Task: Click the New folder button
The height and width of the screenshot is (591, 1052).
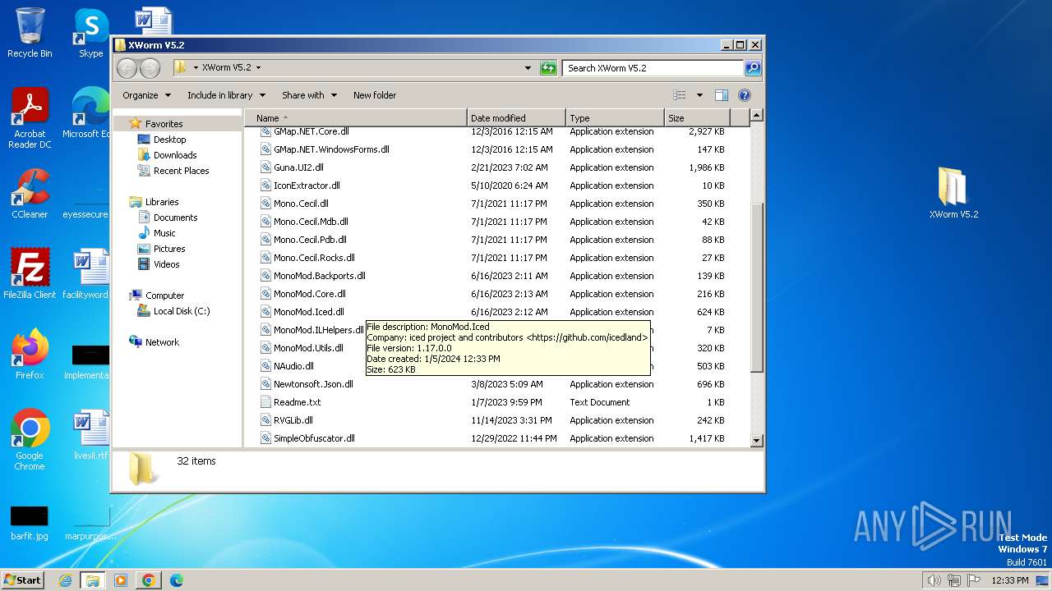Action: tap(375, 95)
